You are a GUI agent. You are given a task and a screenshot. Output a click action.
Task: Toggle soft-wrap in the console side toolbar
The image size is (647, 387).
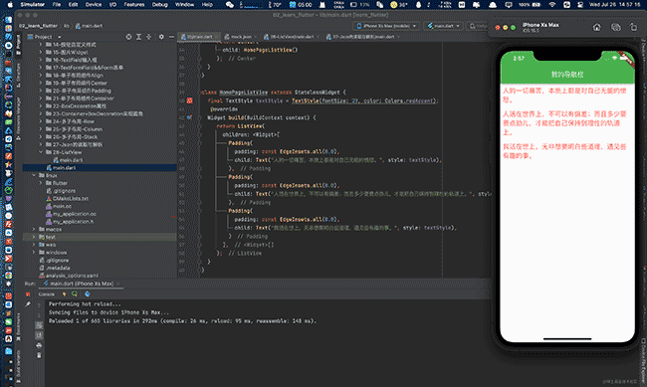pos(39,325)
